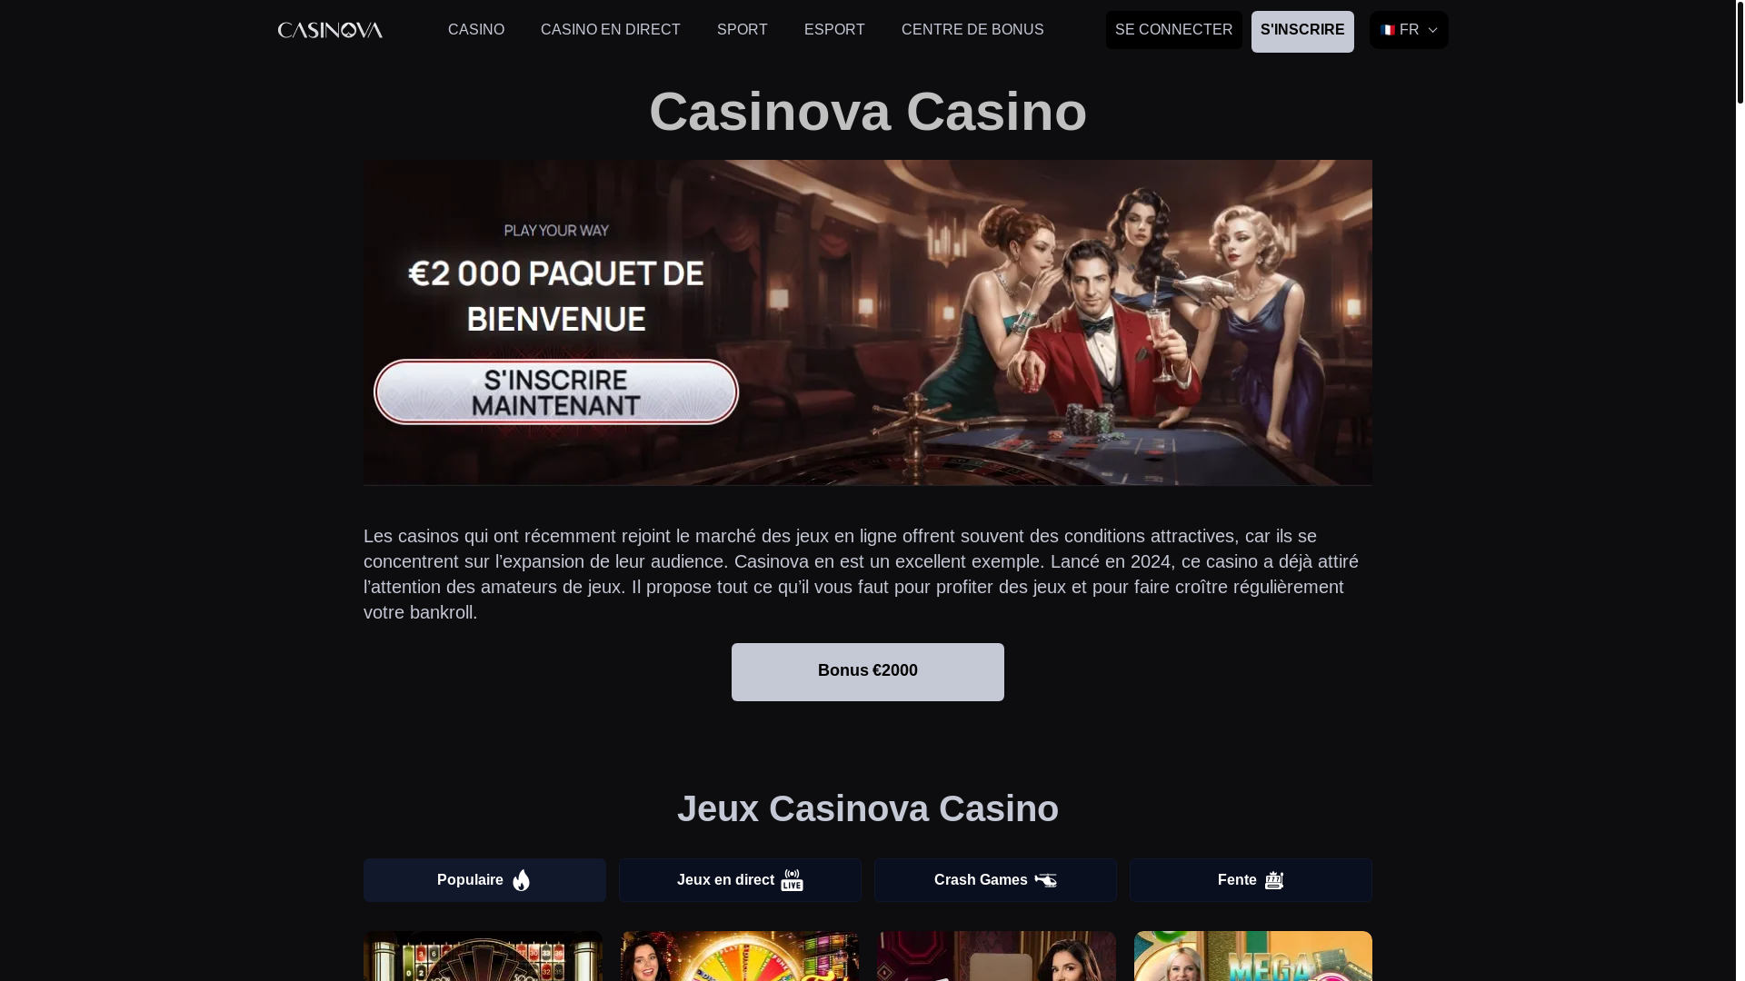The image size is (1745, 981).
Task: Click the slot machine icon on Fente
Action: coord(1274,880)
